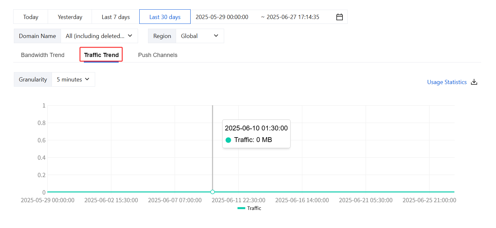Choose the Last 7 days range

[x=116, y=17]
